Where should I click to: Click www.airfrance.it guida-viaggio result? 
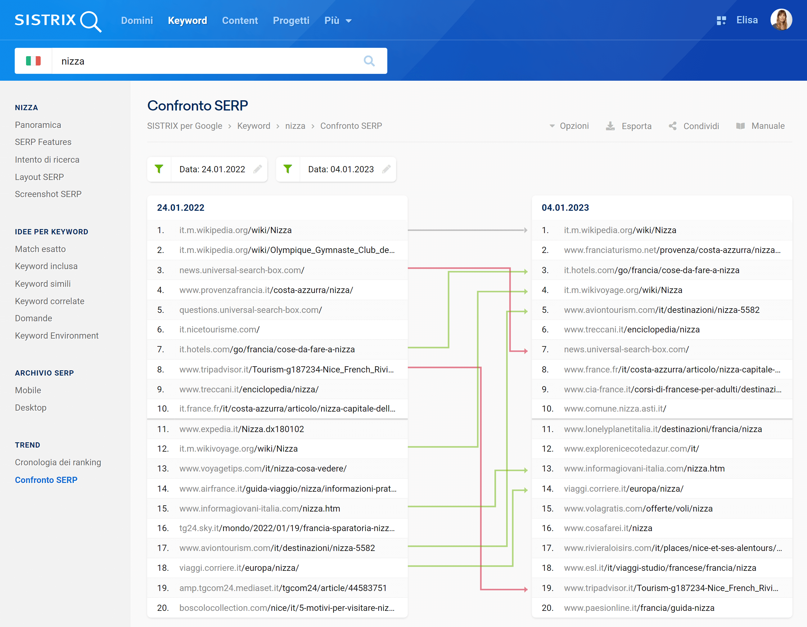288,489
